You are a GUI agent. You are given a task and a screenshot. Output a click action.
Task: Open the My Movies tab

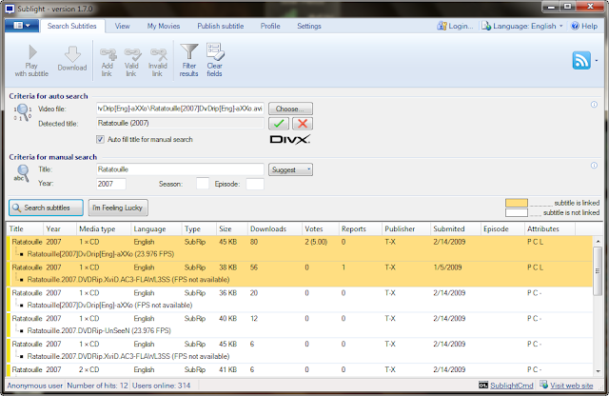point(163,26)
